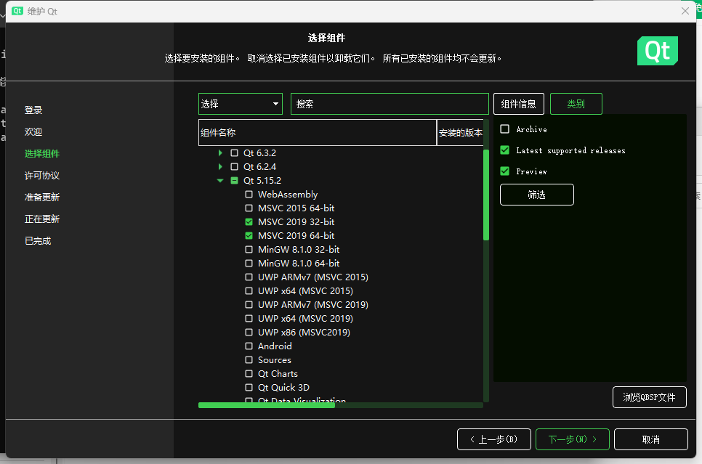The width and height of the screenshot is (702, 464).
Task: Select the Android component checkbox
Action: pos(249,346)
